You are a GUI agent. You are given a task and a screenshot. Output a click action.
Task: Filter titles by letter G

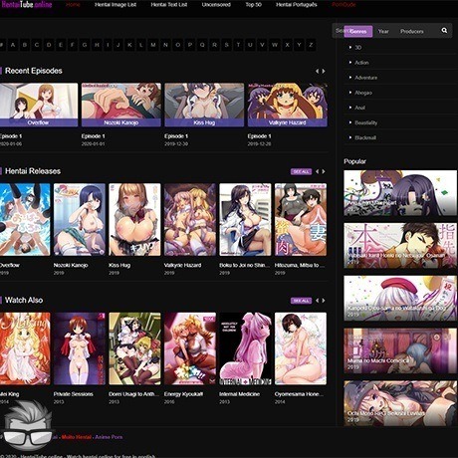(x=85, y=45)
